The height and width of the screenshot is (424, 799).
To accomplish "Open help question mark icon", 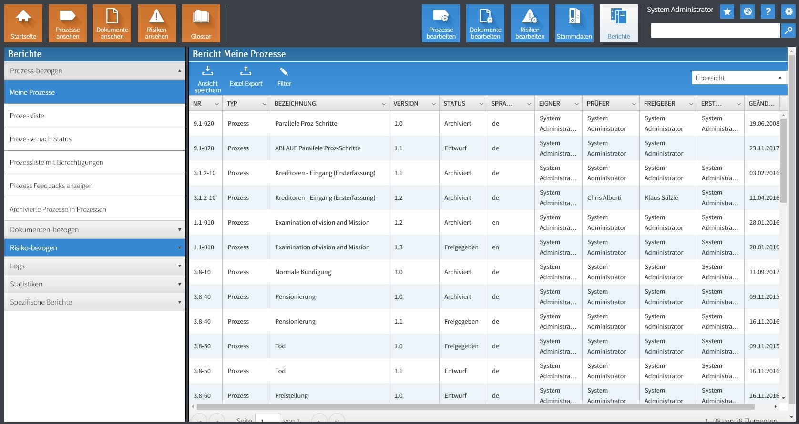I will [768, 11].
